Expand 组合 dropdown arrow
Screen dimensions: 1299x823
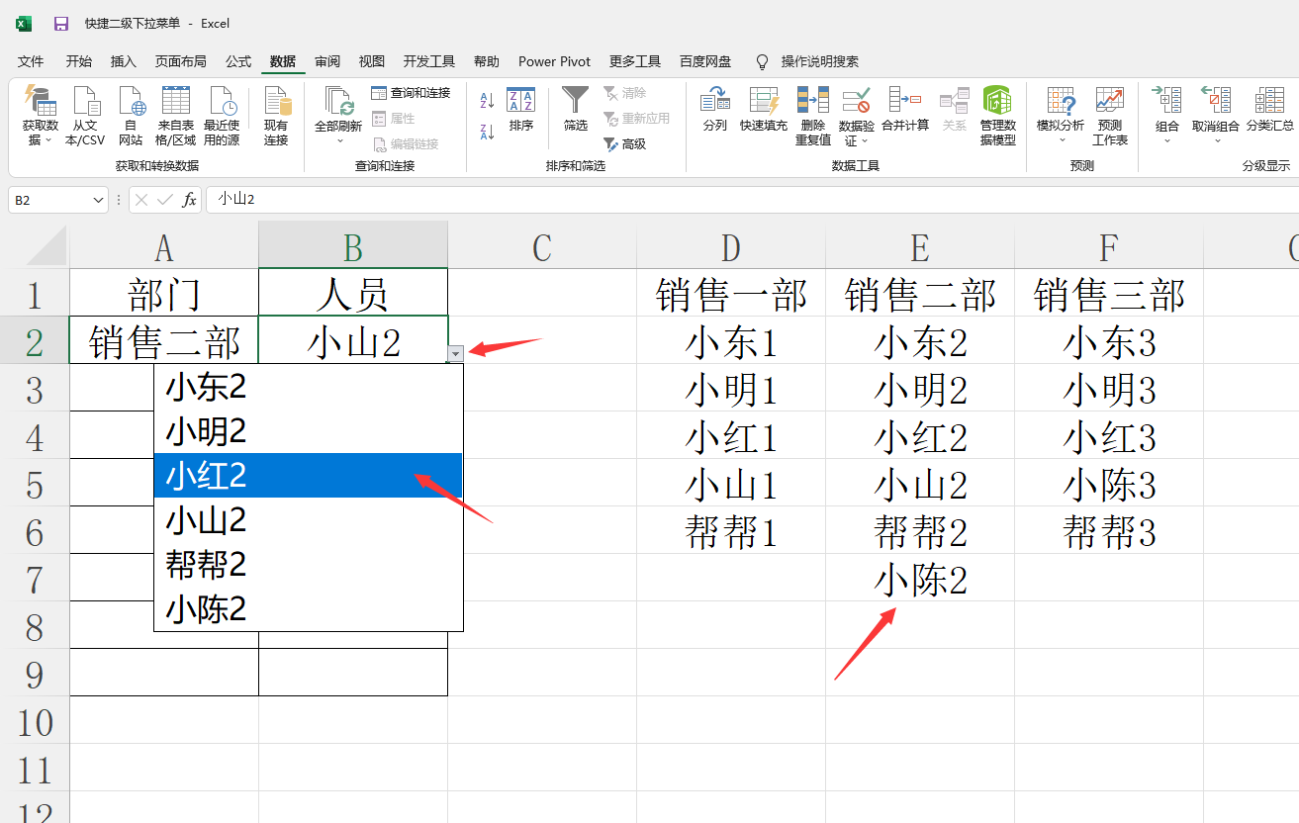tap(1167, 140)
